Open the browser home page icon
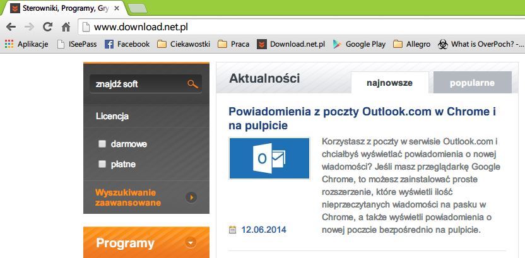 click(x=66, y=26)
